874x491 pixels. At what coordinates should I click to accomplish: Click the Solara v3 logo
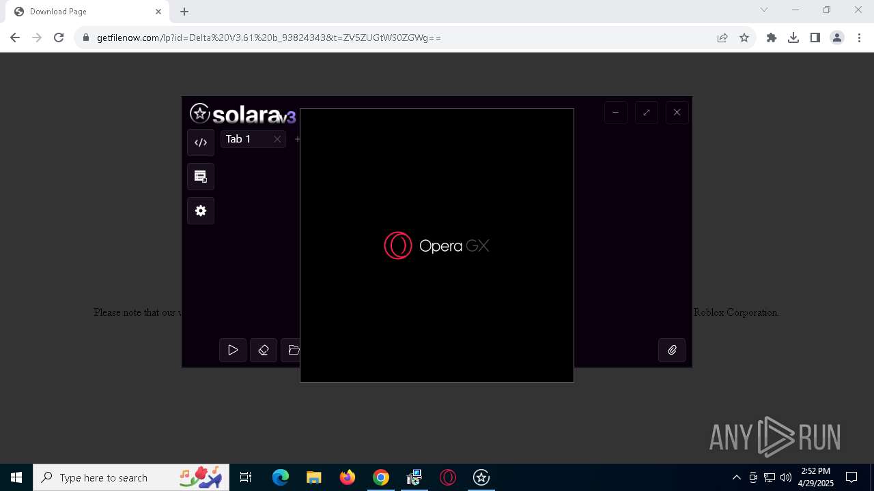243,114
